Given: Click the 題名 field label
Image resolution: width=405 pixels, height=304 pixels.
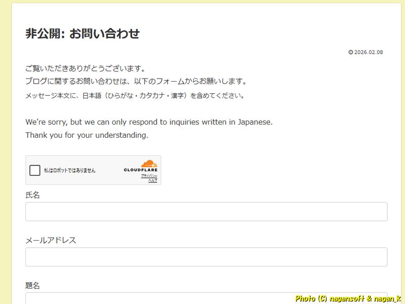Looking at the screenshot, I should [x=32, y=285].
